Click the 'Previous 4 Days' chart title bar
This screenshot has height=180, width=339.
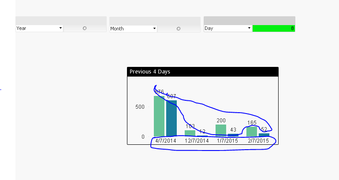click(202, 71)
